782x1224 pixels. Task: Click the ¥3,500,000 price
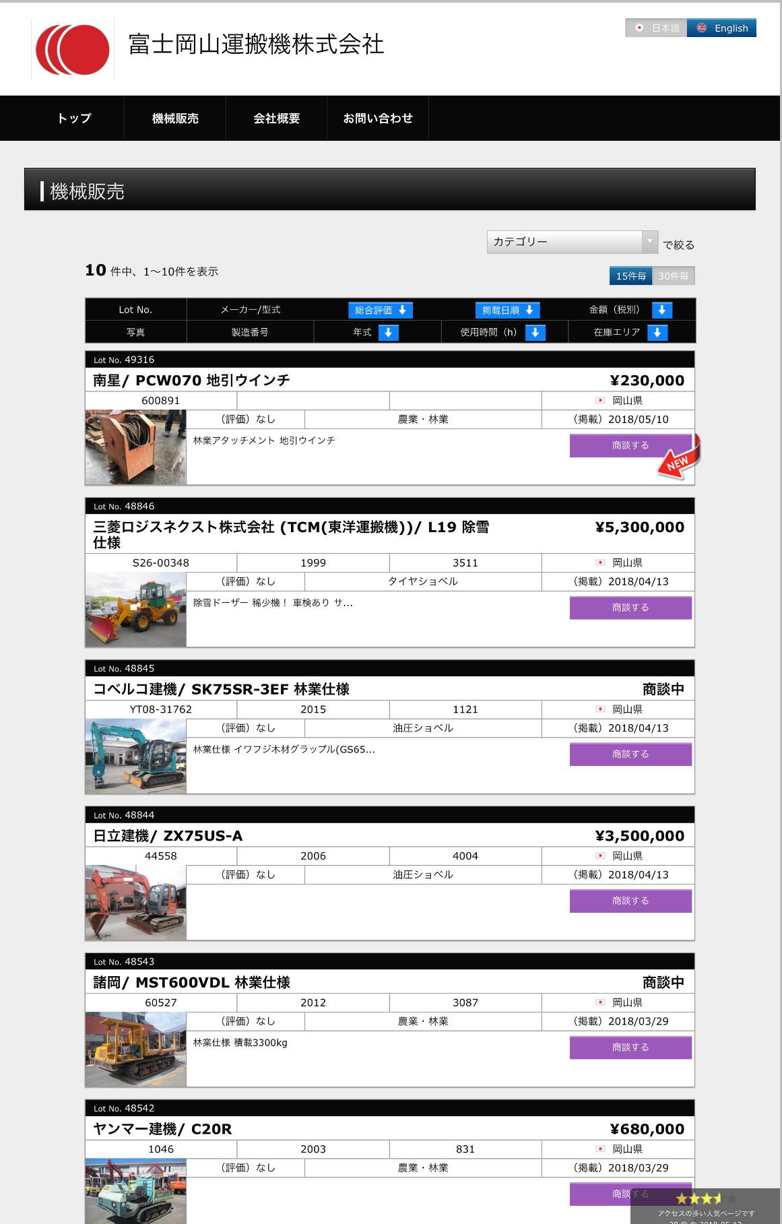pyautogui.click(x=640, y=836)
